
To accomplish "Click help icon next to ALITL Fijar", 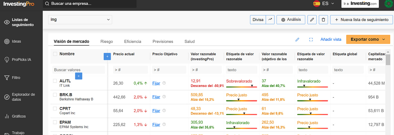I will (x=164, y=83).
